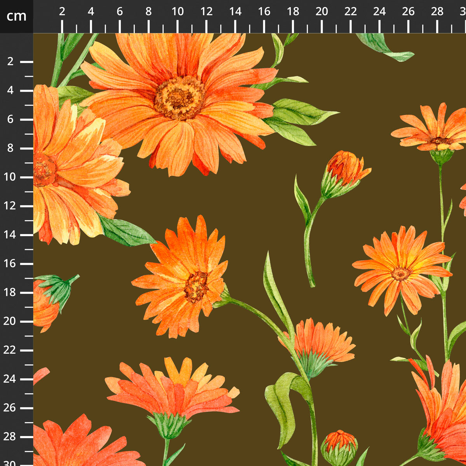Click the center of the largest top orange flower

click(x=179, y=97)
